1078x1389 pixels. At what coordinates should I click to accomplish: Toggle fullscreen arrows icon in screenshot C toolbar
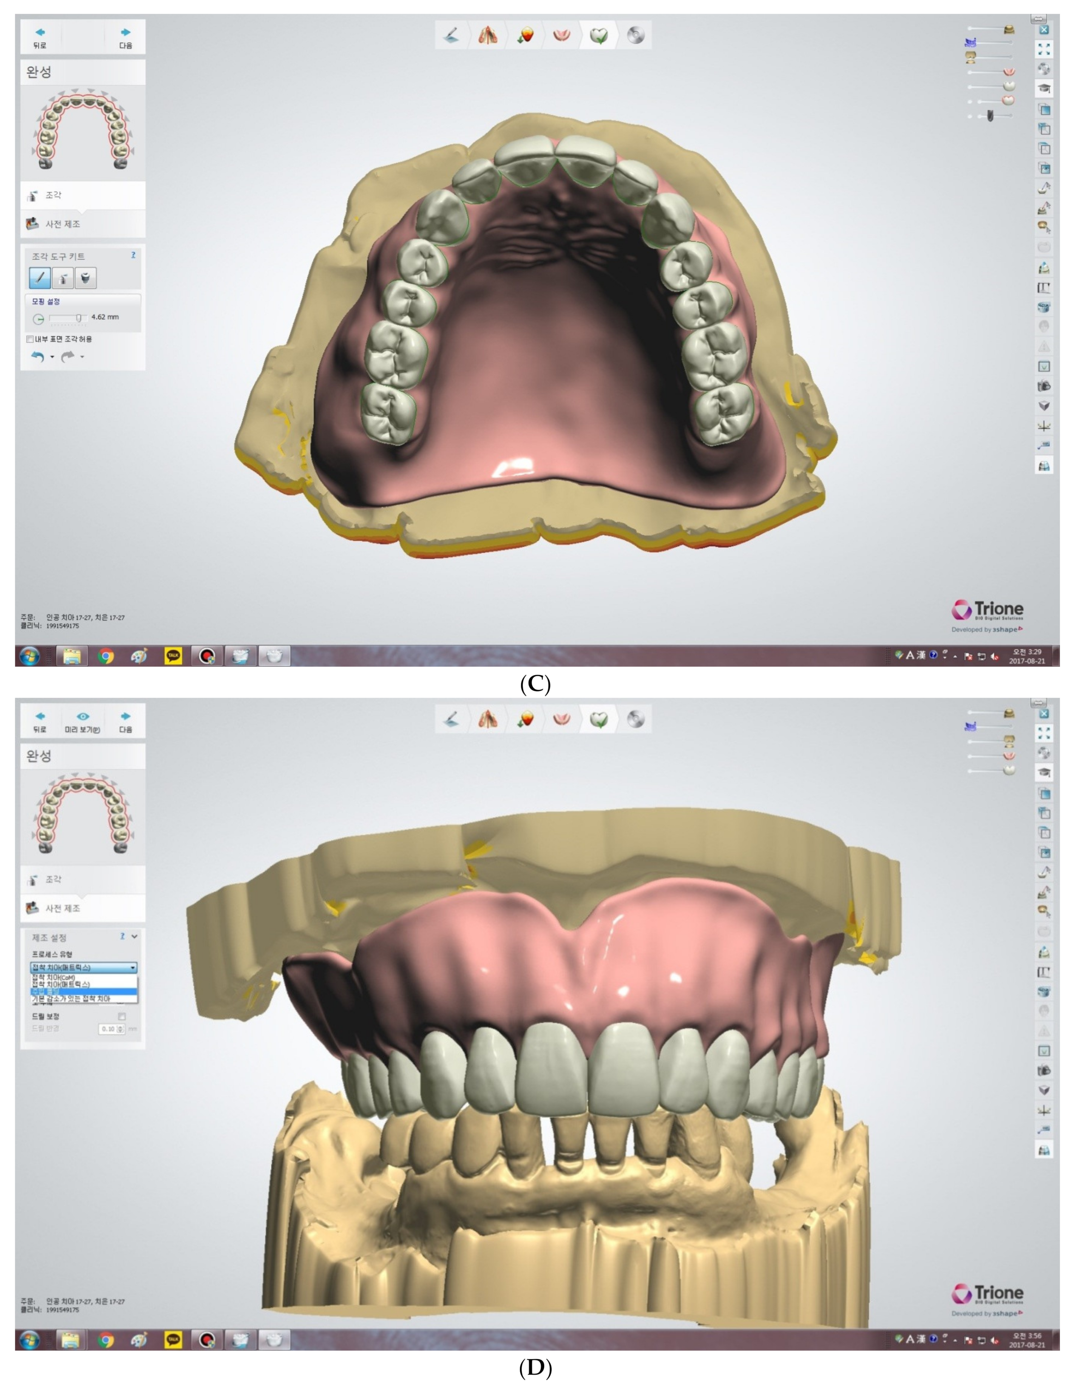click(x=1044, y=49)
